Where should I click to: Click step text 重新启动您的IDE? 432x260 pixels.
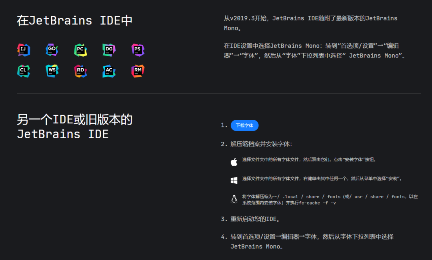pos(255,219)
